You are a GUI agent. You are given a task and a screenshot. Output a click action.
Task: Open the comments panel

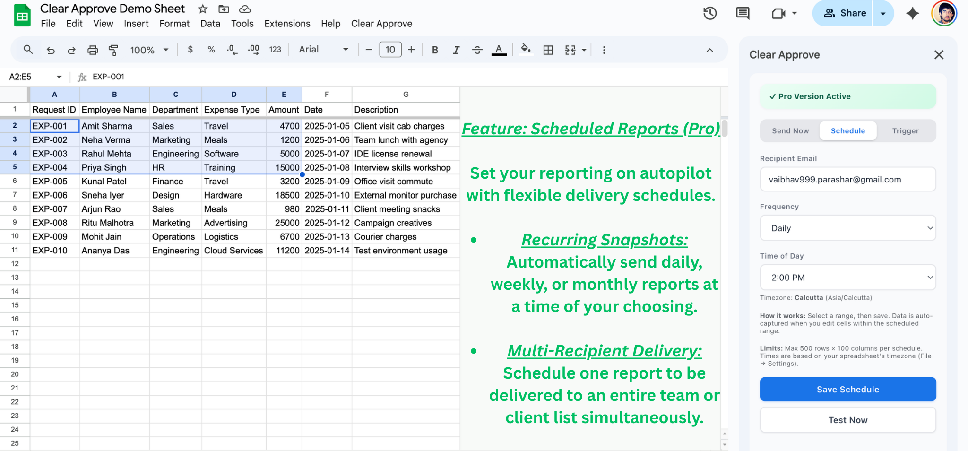pyautogui.click(x=742, y=13)
